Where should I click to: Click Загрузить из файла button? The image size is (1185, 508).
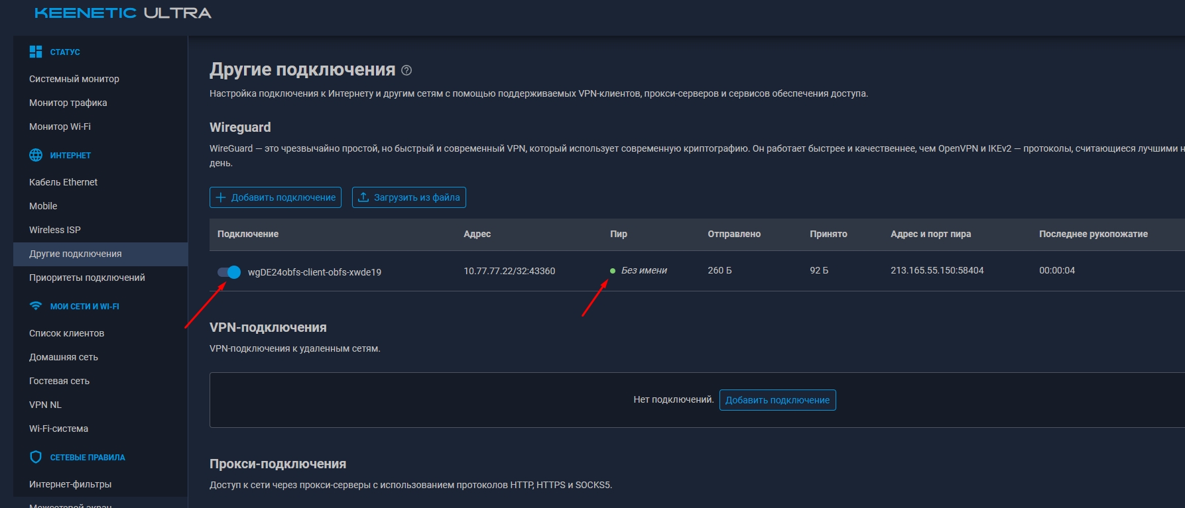click(409, 197)
